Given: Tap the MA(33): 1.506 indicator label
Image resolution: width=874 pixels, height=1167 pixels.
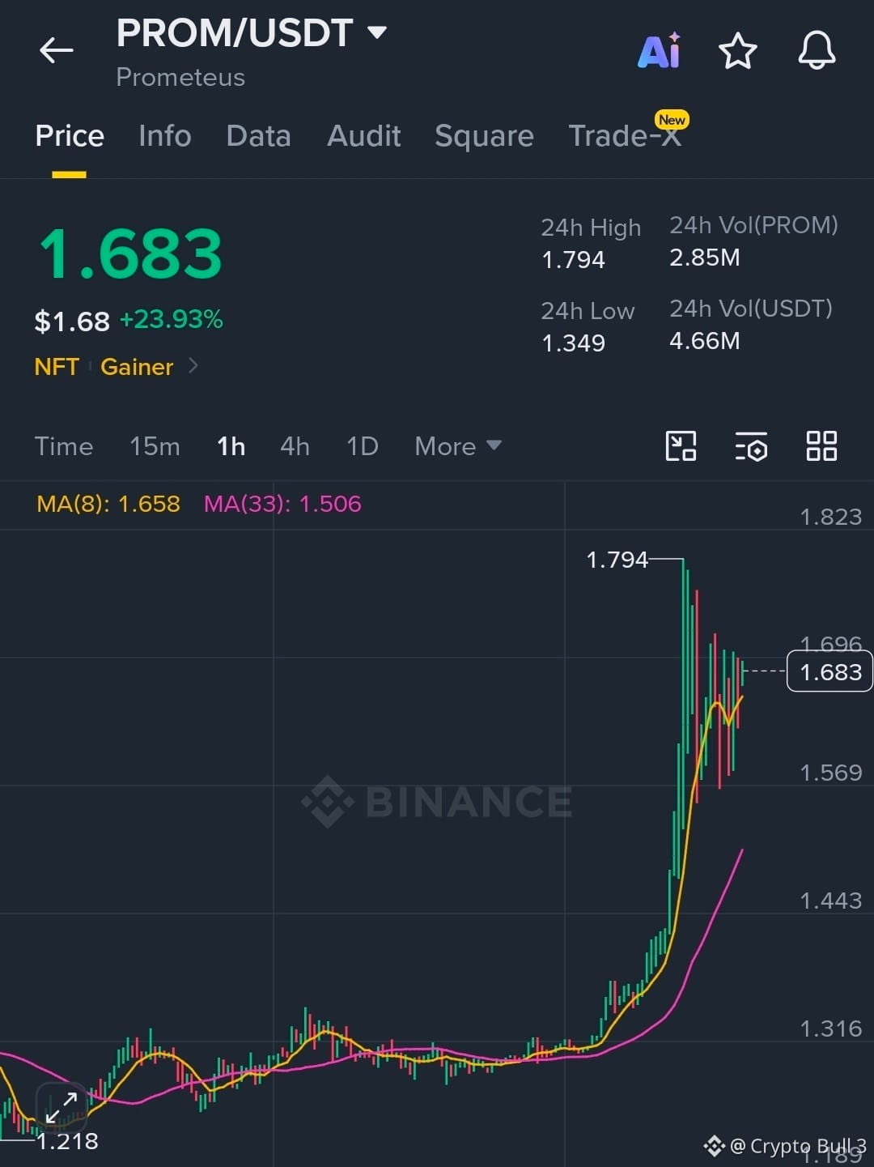Looking at the screenshot, I should click(282, 504).
